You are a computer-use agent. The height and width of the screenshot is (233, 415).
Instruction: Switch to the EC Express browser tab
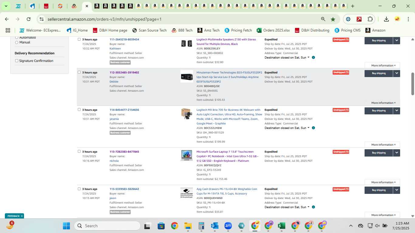[18, 6]
